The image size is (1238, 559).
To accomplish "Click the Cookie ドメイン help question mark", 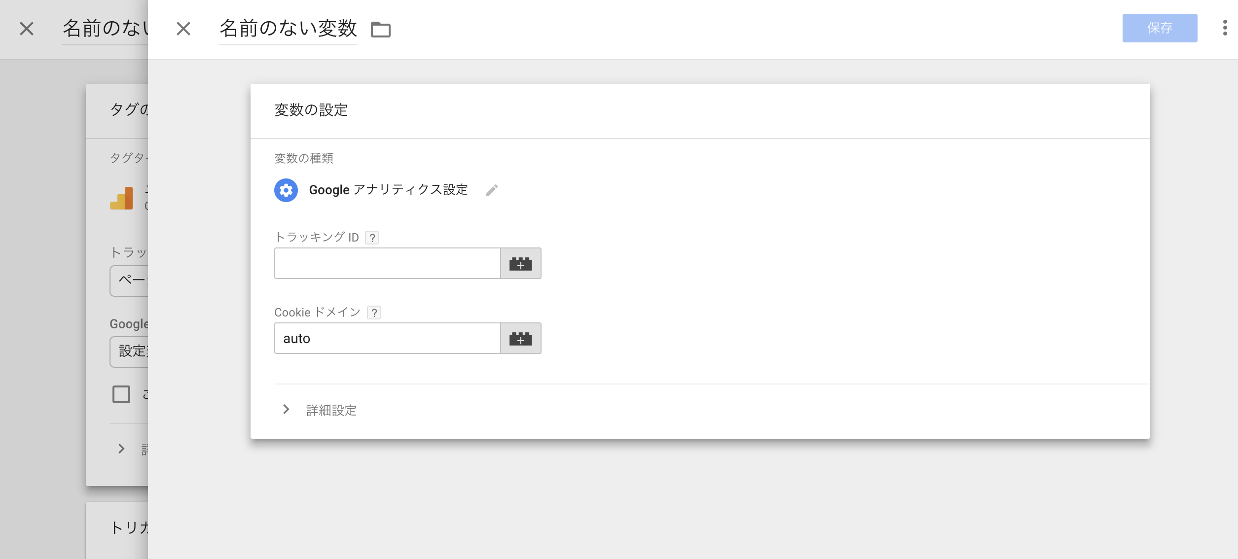I will coord(374,313).
